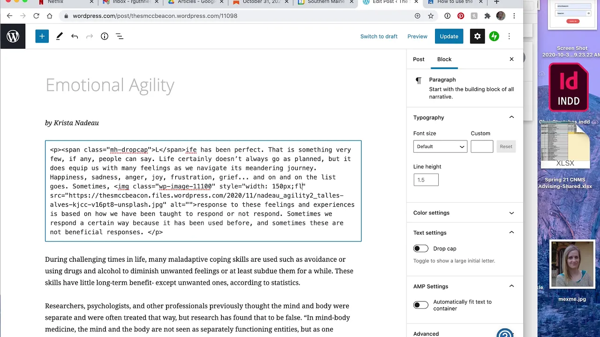Switch to the October 31 browser tab
This screenshot has width=600, height=337.
click(261, 2)
